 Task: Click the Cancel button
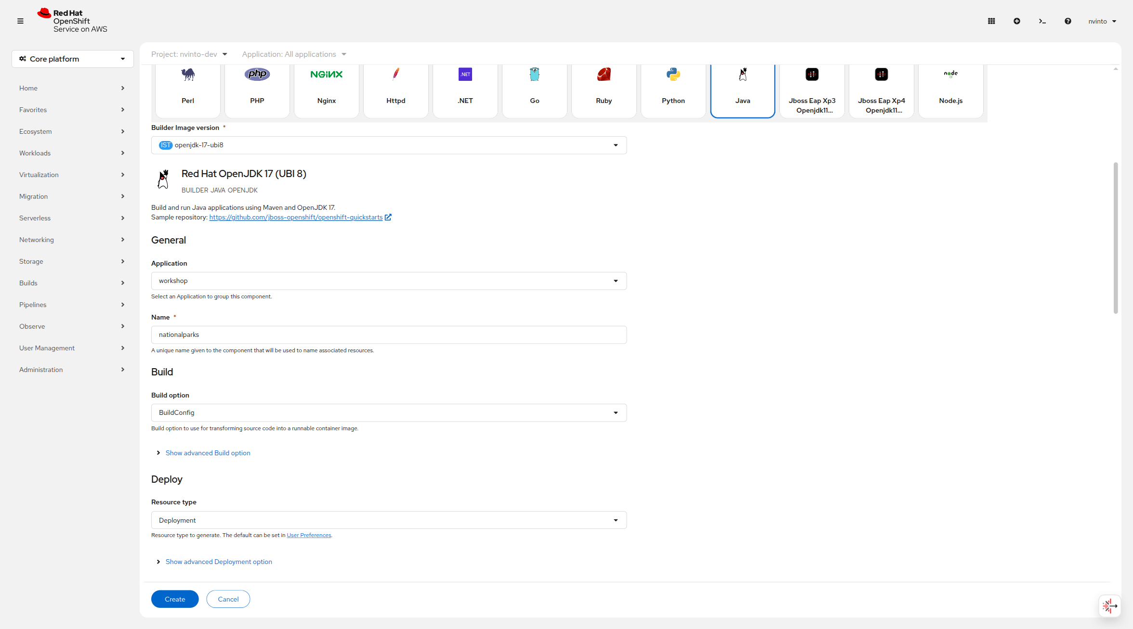pos(228,599)
